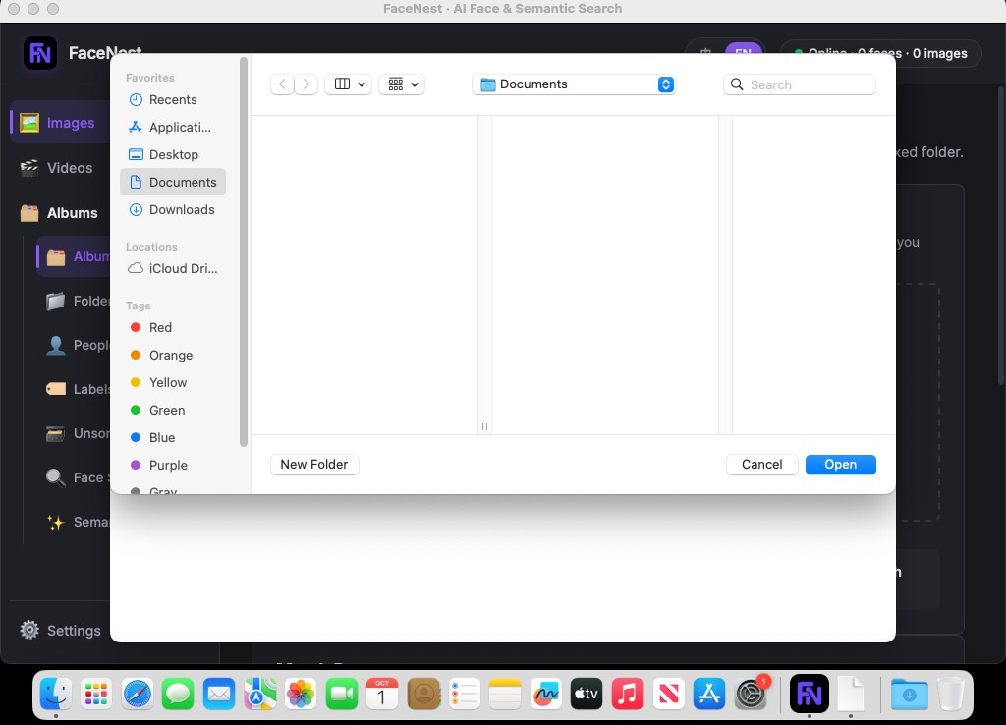Filter by Yellow tag

point(173,382)
